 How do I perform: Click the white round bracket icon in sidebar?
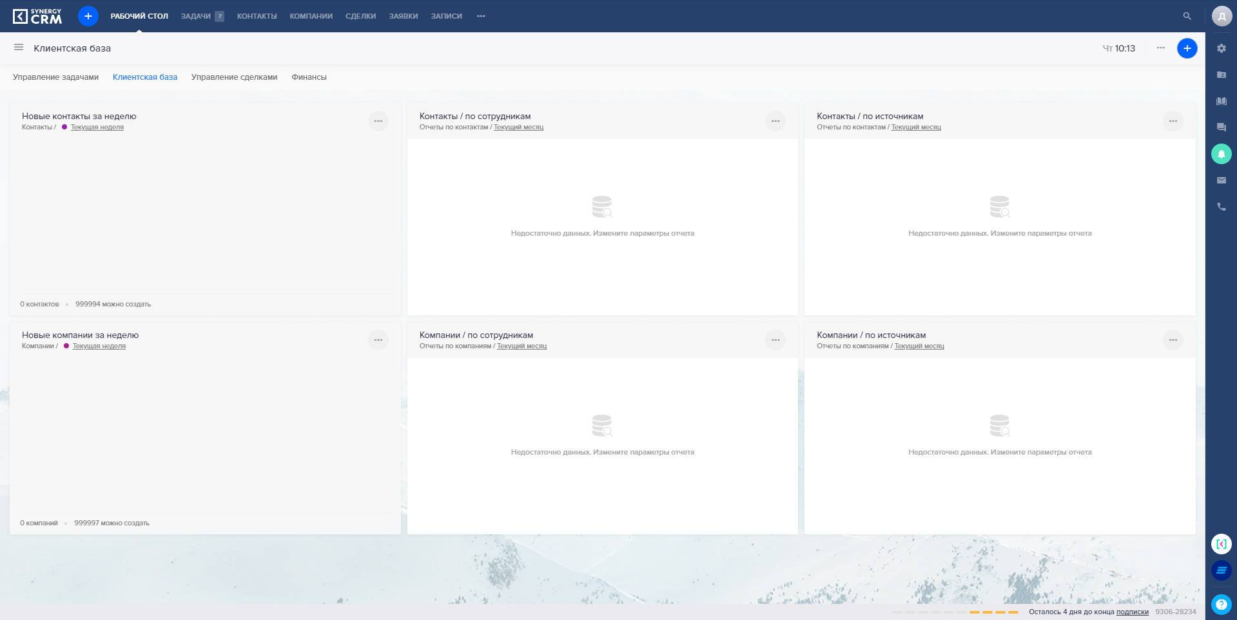1222,544
